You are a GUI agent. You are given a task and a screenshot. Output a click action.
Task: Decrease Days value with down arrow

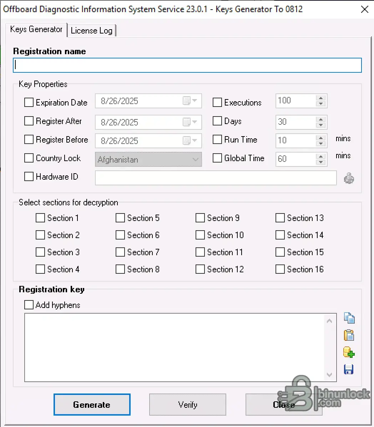(x=321, y=125)
